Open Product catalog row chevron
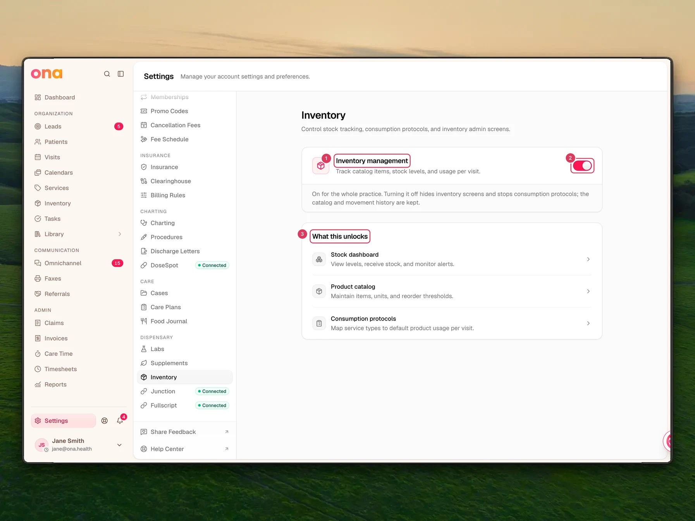This screenshot has width=695, height=521. coord(588,291)
